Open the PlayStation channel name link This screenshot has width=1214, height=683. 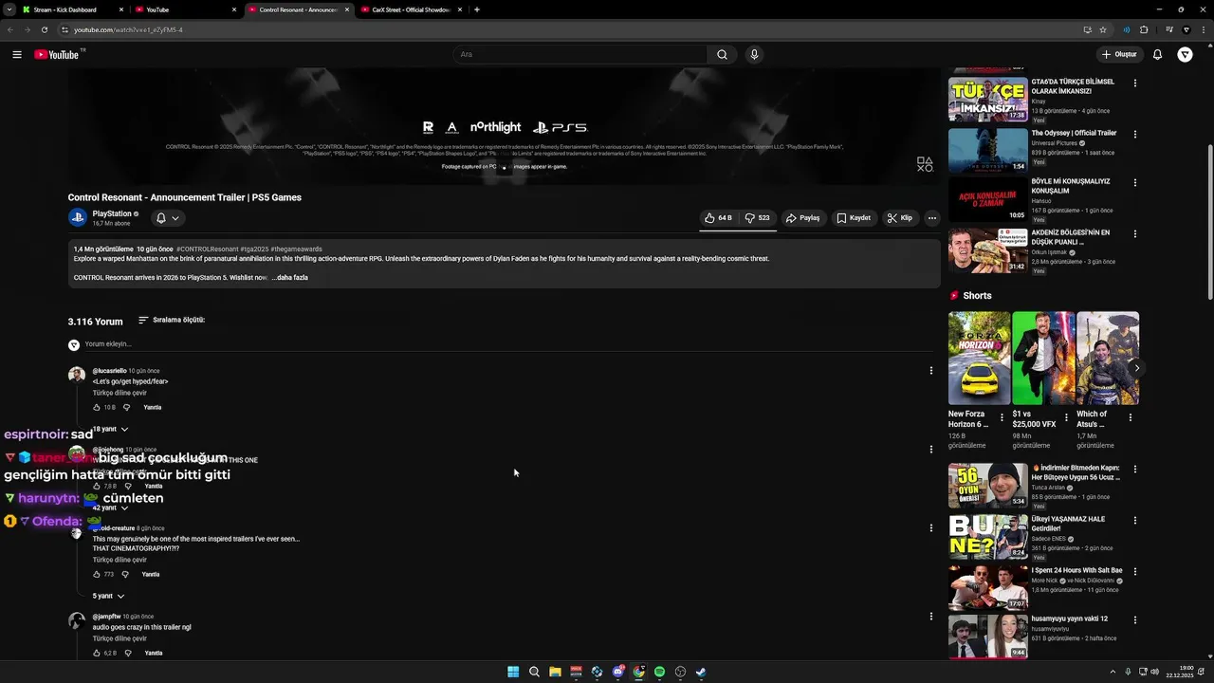[112, 213]
